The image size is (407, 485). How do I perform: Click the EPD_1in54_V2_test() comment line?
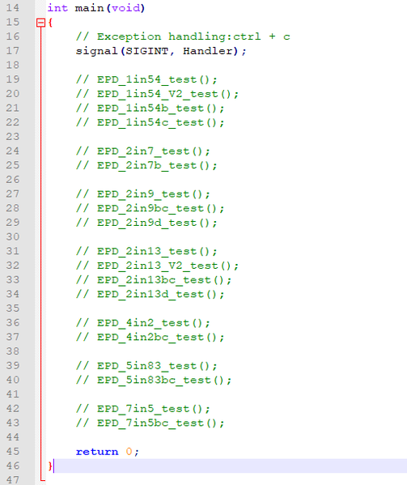(157, 94)
